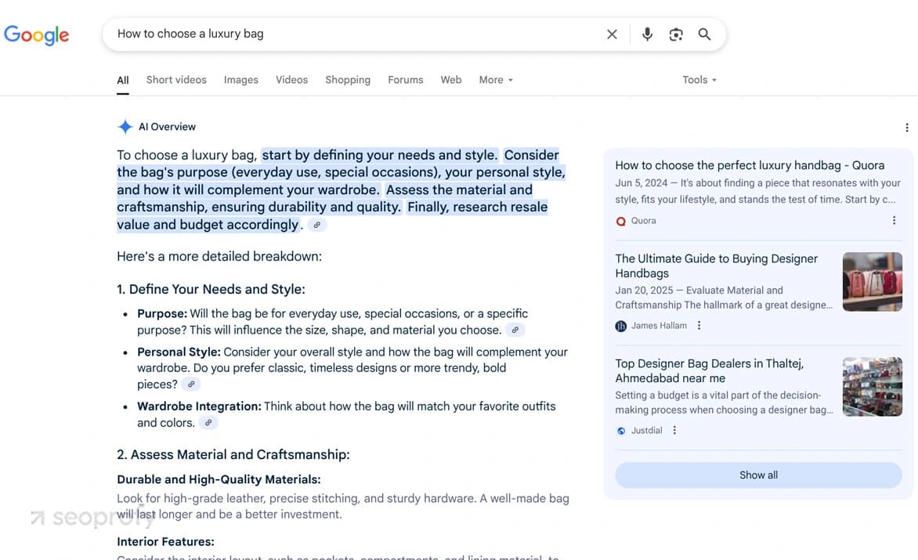This screenshot has height=560, width=918.
Task: Open the source link icon after 'budget accordingly'
Action: tap(316, 225)
